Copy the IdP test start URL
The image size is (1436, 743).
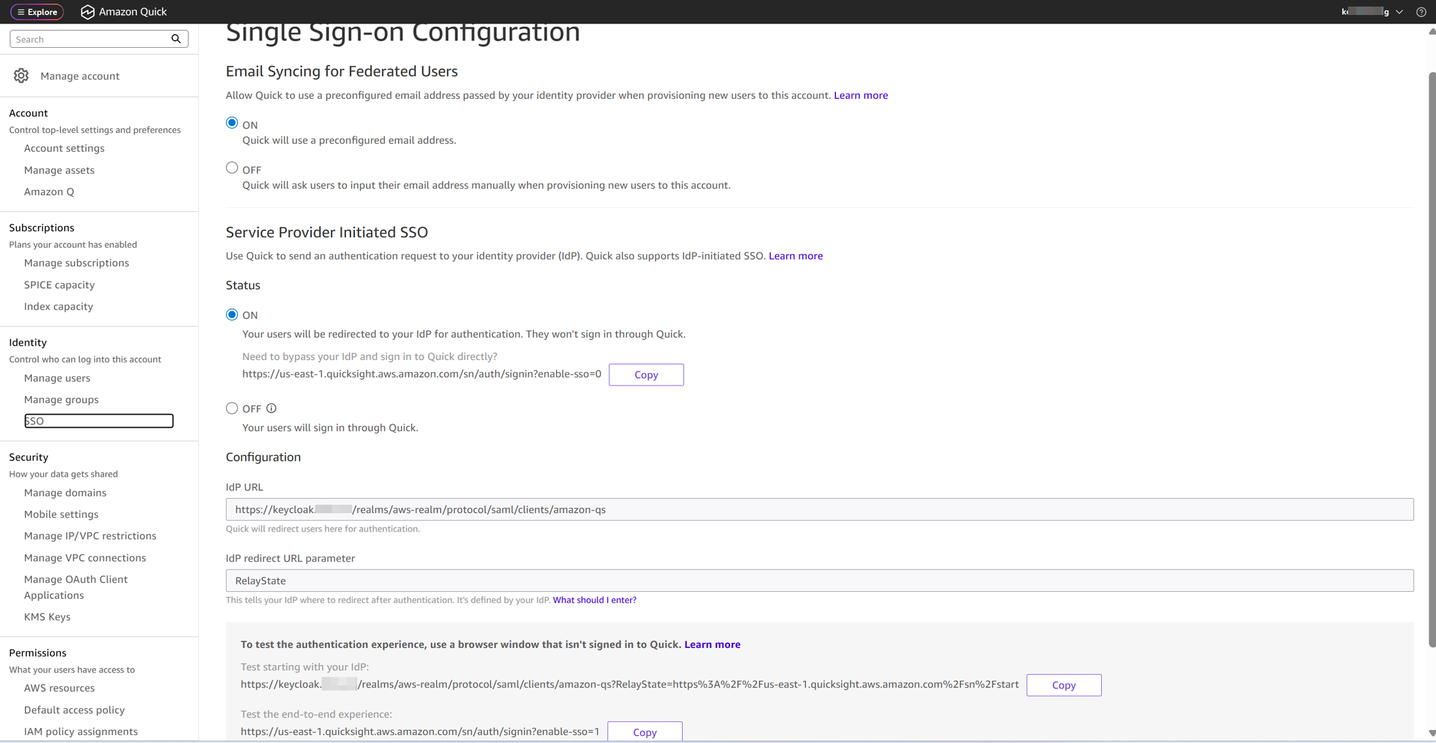1064,685
